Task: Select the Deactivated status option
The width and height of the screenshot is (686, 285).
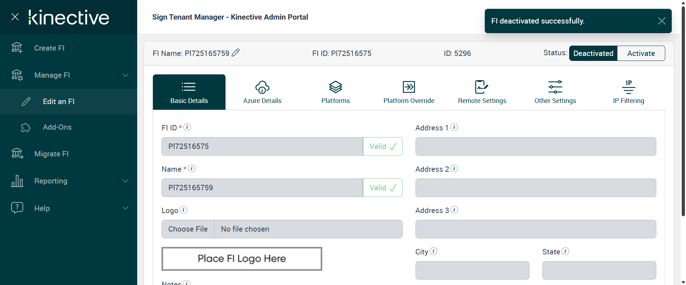Action: pyautogui.click(x=593, y=53)
